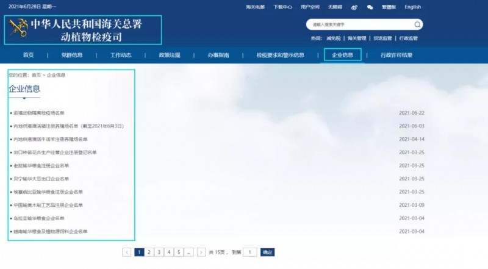Open the 政策法规 navigation menu
This screenshot has width=488, height=269.
(169, 55)
